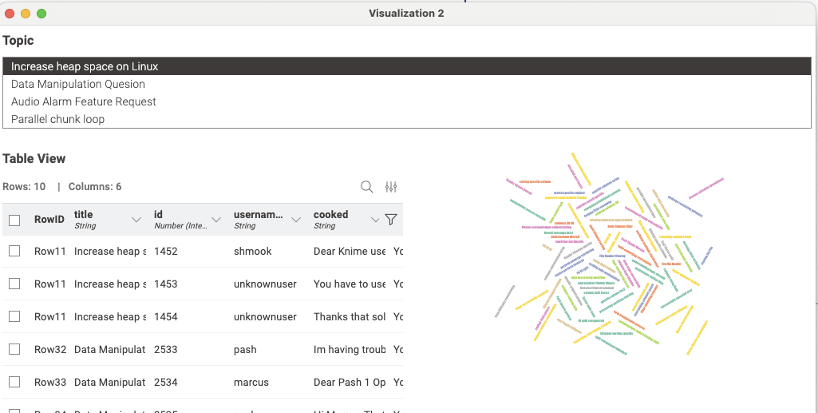Expand the title column dropdown arrow
Viewport: 818px width, 413px height.
136,220
